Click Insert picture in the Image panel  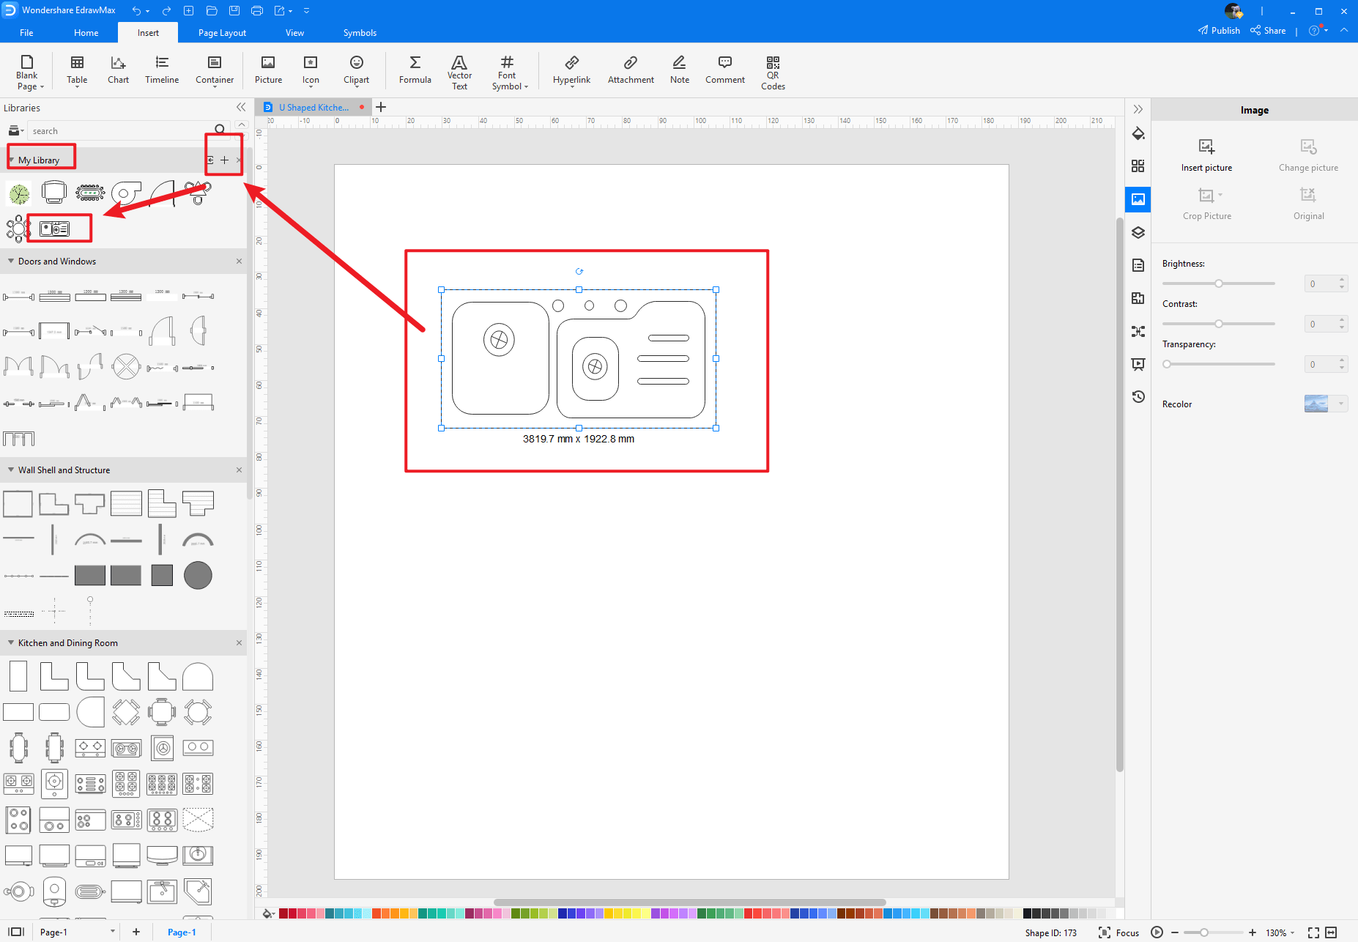1206,155
